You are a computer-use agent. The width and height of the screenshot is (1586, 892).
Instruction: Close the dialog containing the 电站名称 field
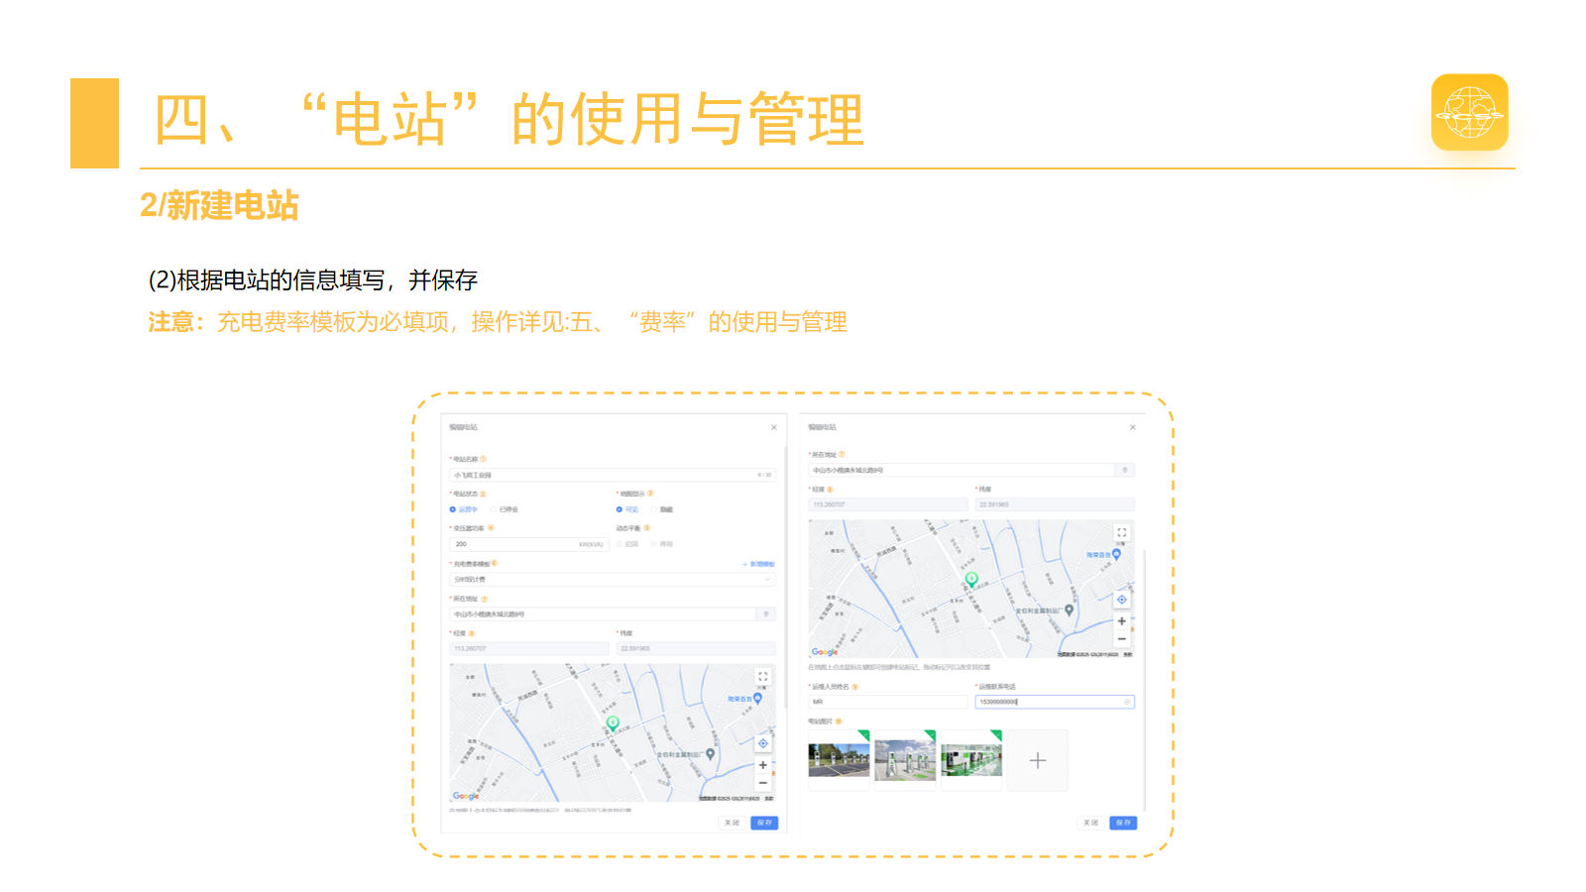click(774, 427)
